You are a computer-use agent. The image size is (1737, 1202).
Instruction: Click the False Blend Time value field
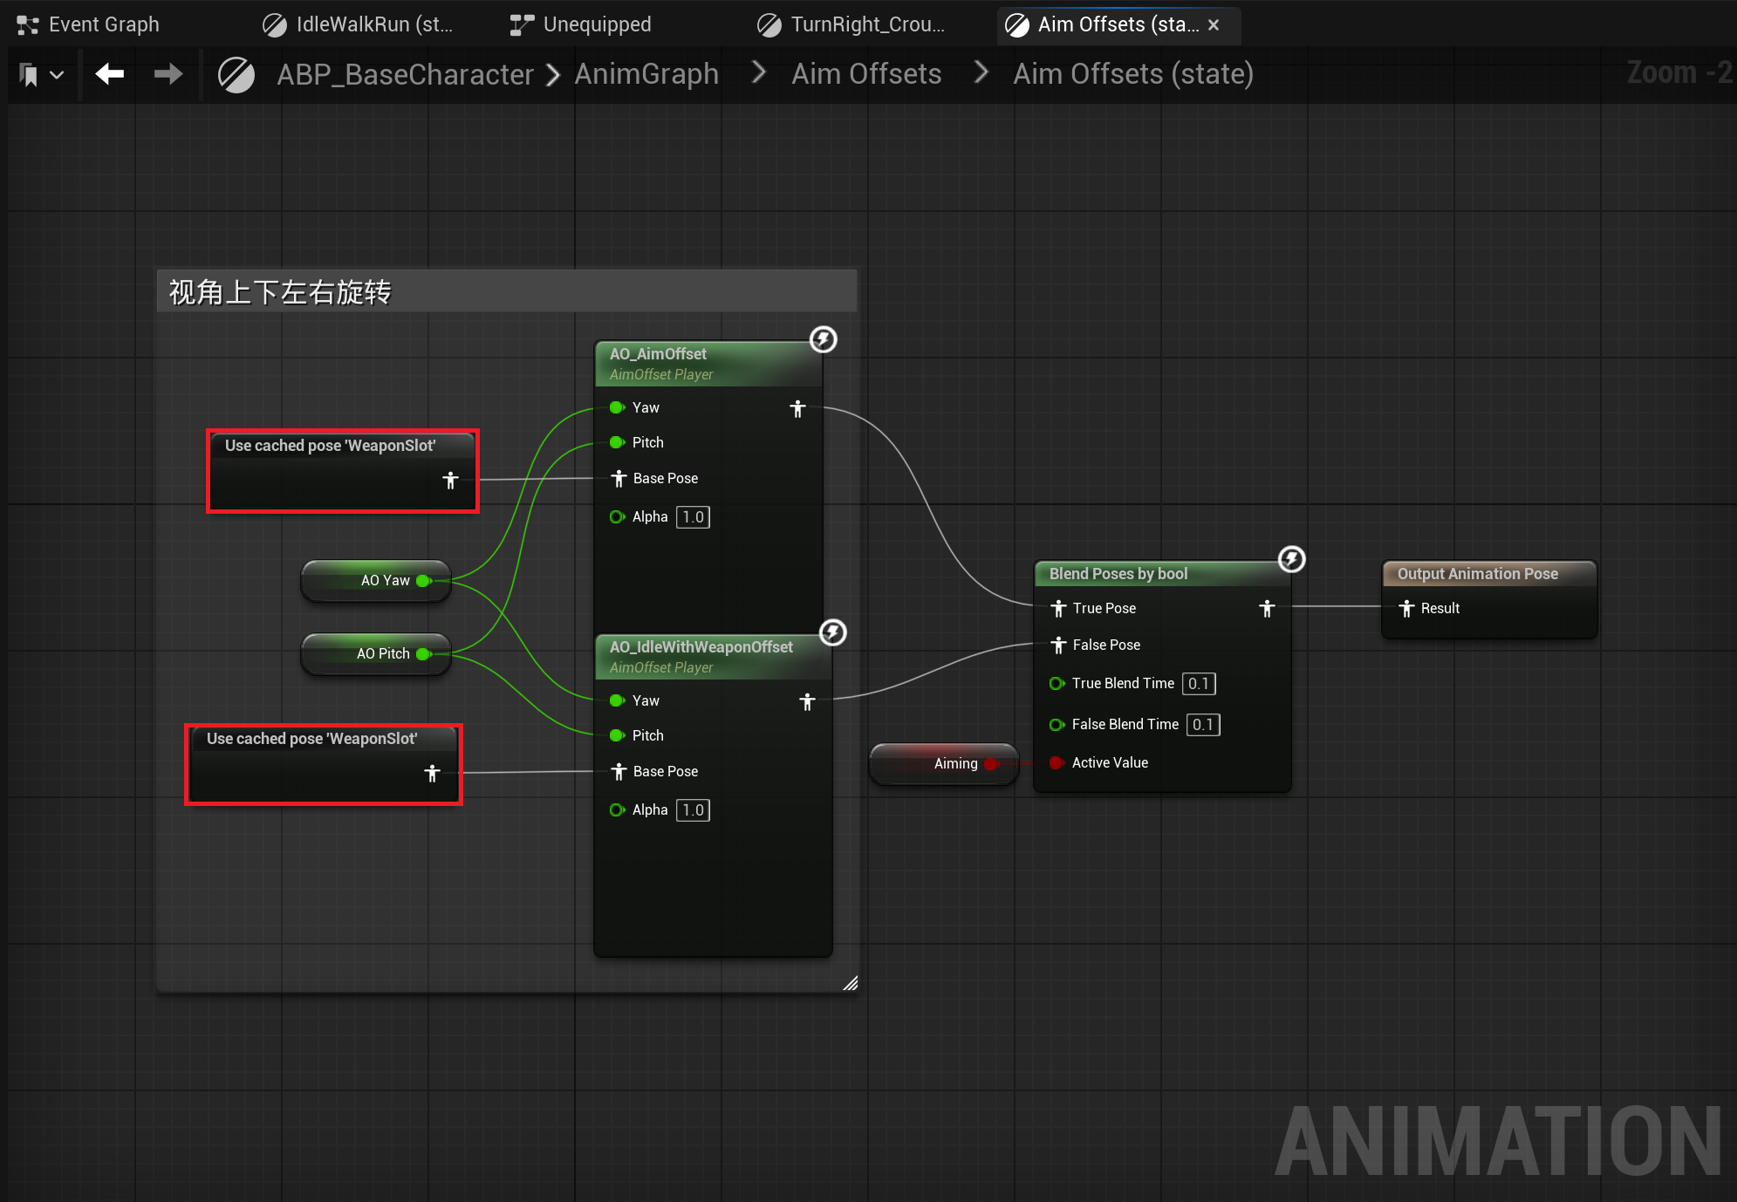click(x=1202, y=725)
